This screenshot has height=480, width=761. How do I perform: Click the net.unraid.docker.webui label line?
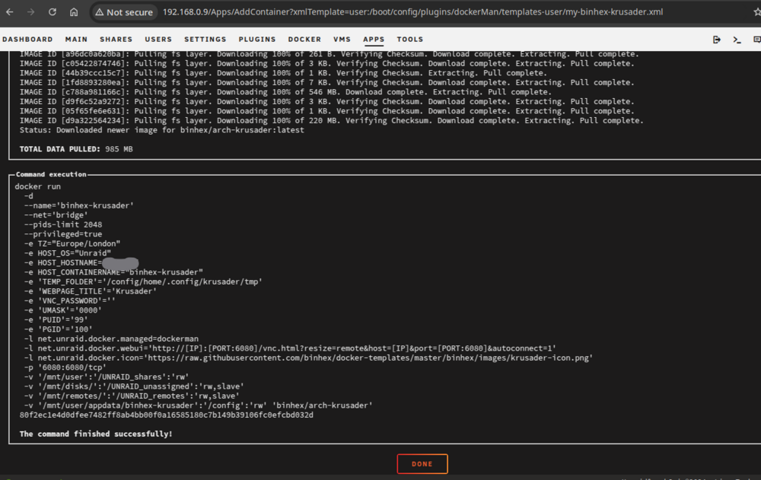290,348
